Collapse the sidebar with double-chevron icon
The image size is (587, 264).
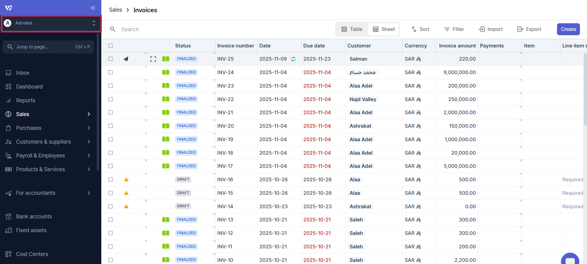coord(93,8)
